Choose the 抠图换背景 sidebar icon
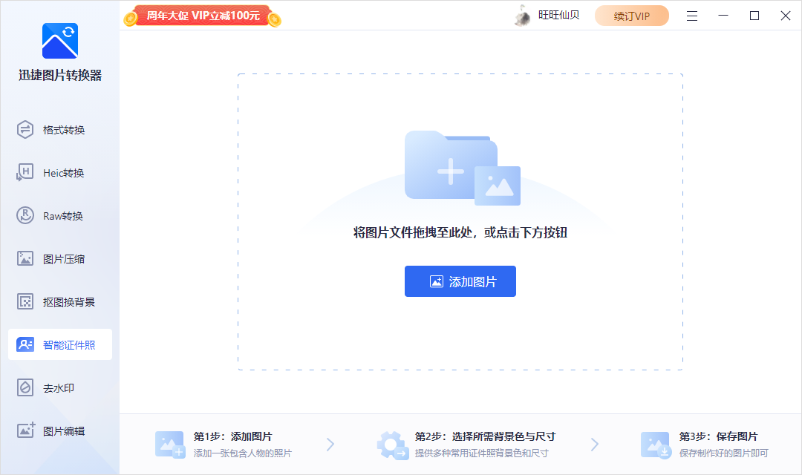 (25, 302)
